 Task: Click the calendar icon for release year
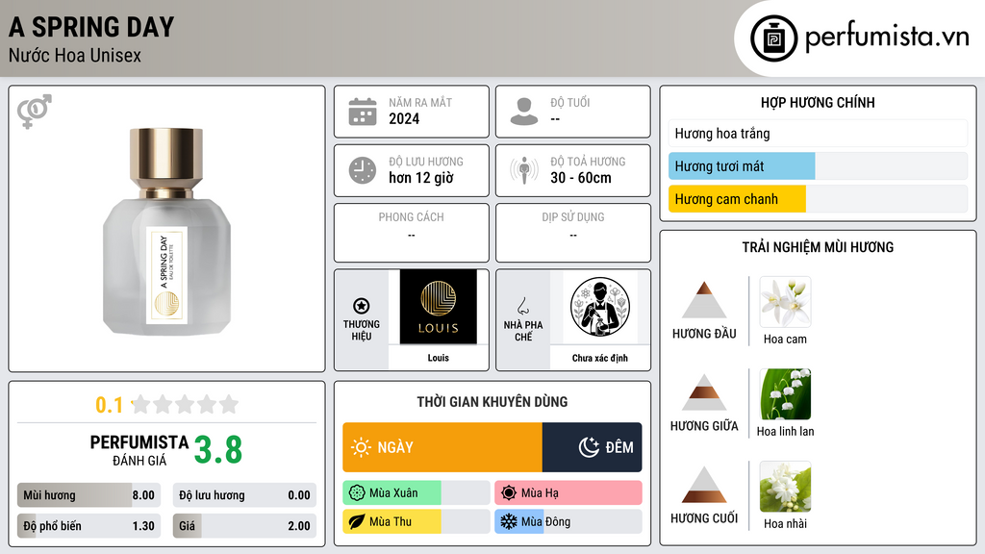point(363,112)
